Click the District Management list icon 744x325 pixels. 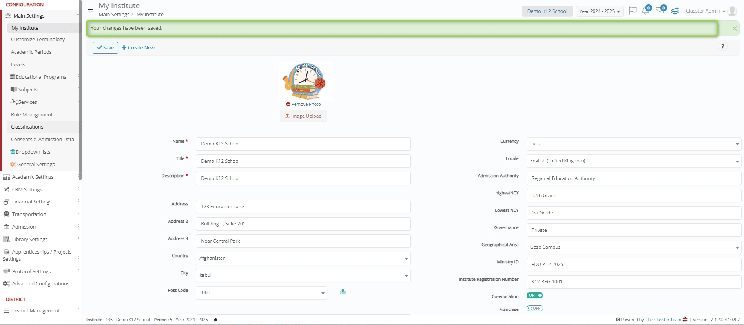tap(6, 310)
